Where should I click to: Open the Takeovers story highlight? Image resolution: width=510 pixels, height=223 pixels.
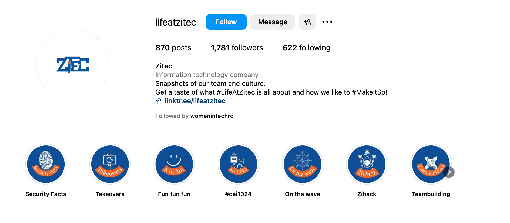pos(110,164)
